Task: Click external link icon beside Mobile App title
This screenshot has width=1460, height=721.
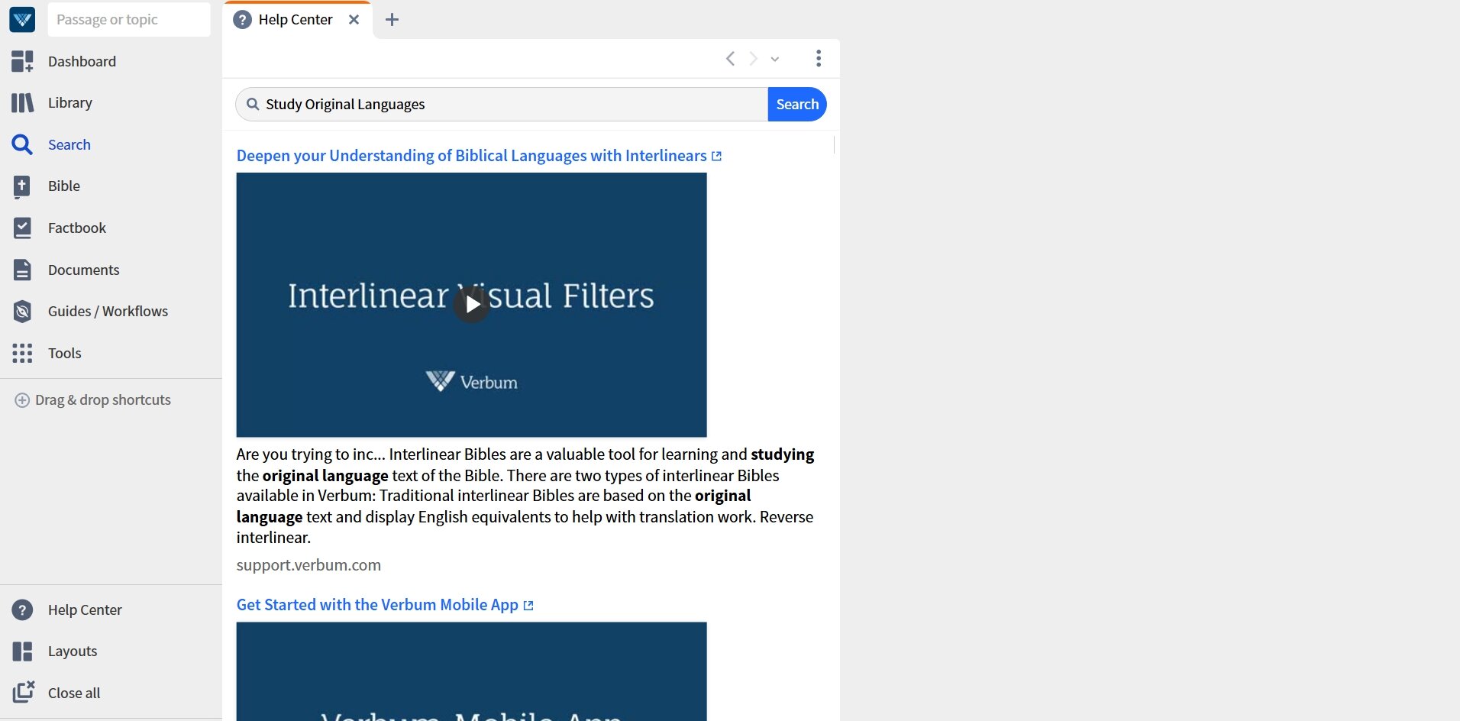Action: pyautogui.click(x=528, y=606)
